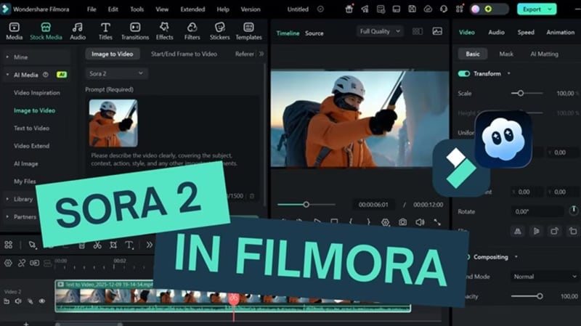Toggle the link icon in timeline header

22,263
